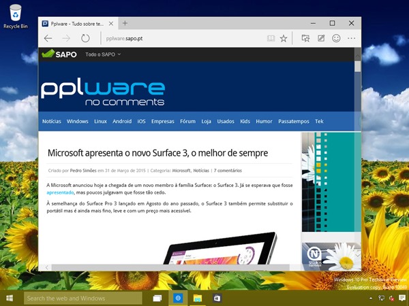The height and width of the screenshot is (306, 409).
Task: Click the horizontal scrollbar thumb
Action: click(x=170, y=267)
